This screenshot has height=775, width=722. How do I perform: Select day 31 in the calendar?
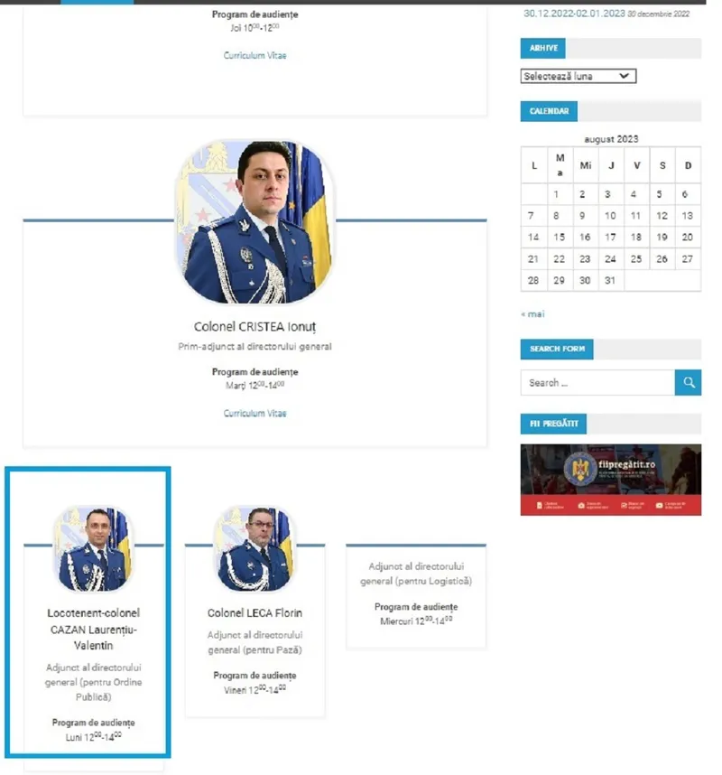tap(610, 280)
